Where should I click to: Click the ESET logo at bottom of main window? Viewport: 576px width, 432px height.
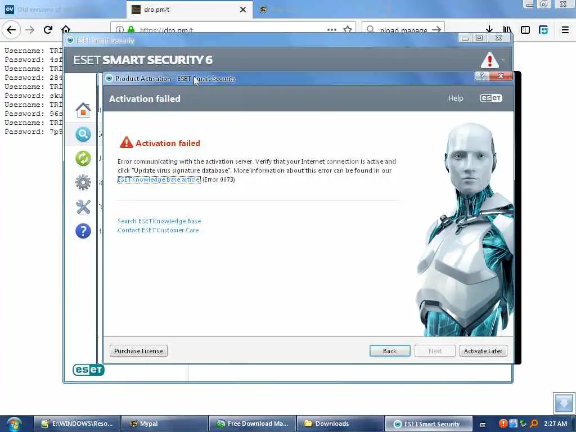(88, 370)
